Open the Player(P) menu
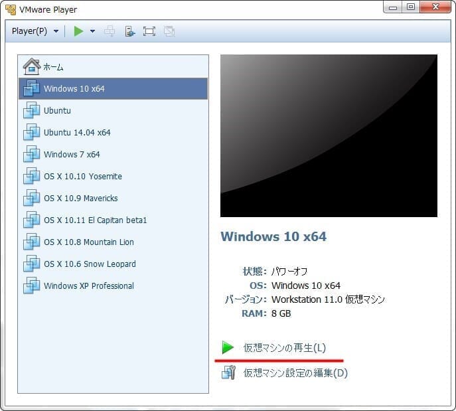 (x=35, y=31)
